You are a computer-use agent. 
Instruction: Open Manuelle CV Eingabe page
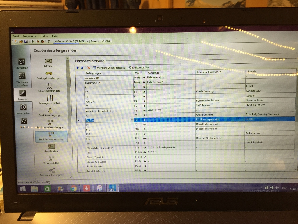[x=52, y=172]
